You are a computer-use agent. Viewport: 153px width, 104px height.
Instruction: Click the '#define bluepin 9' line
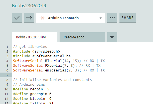pos(32,99)
